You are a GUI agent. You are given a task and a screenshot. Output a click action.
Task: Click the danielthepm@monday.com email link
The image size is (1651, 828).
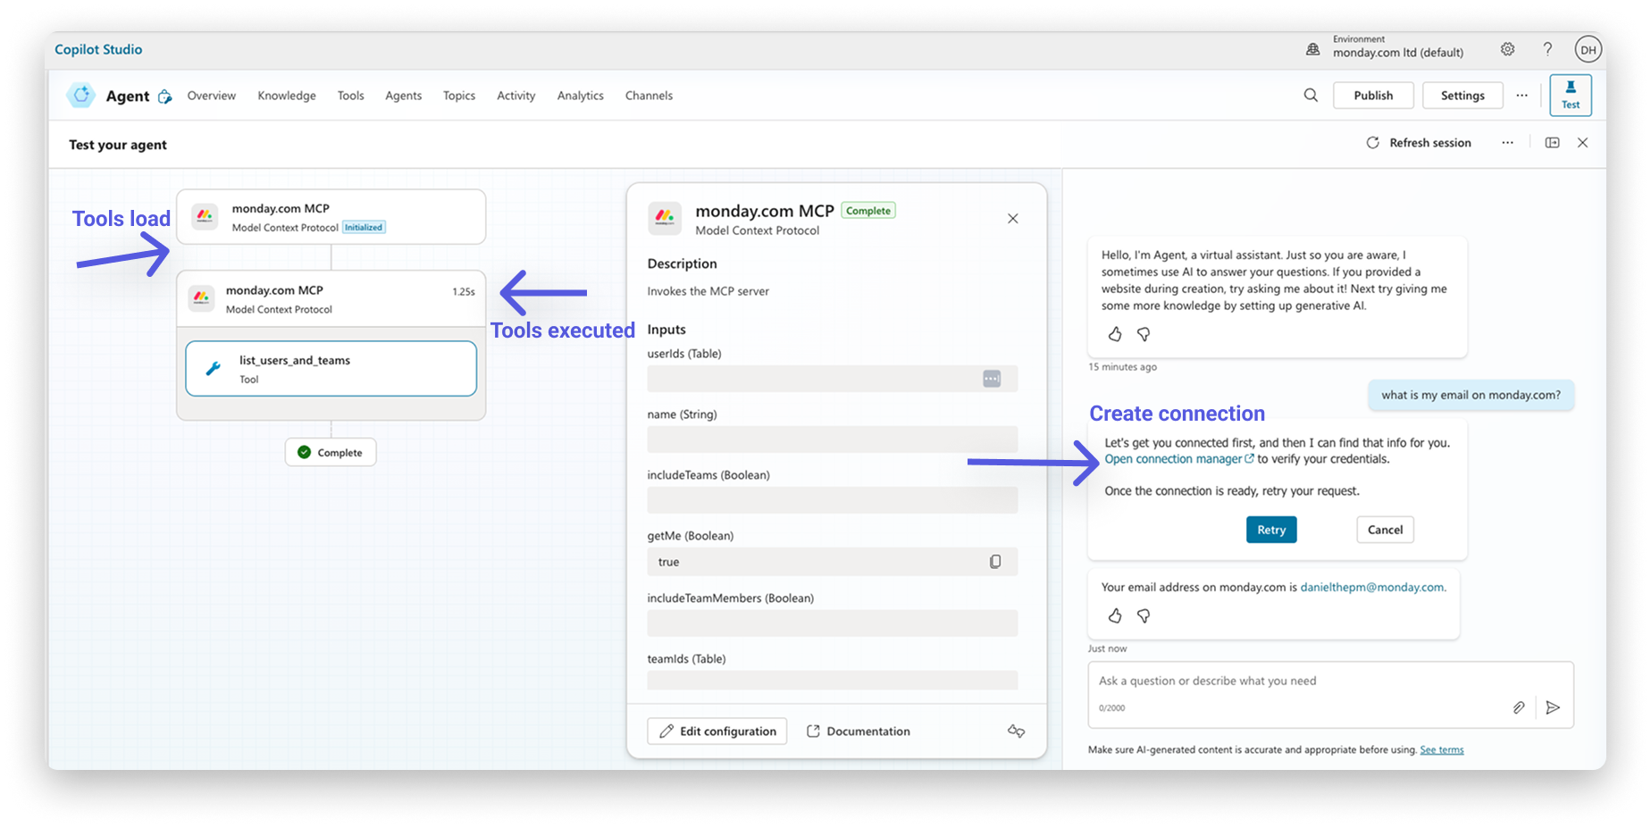[x=1371, y=587]
